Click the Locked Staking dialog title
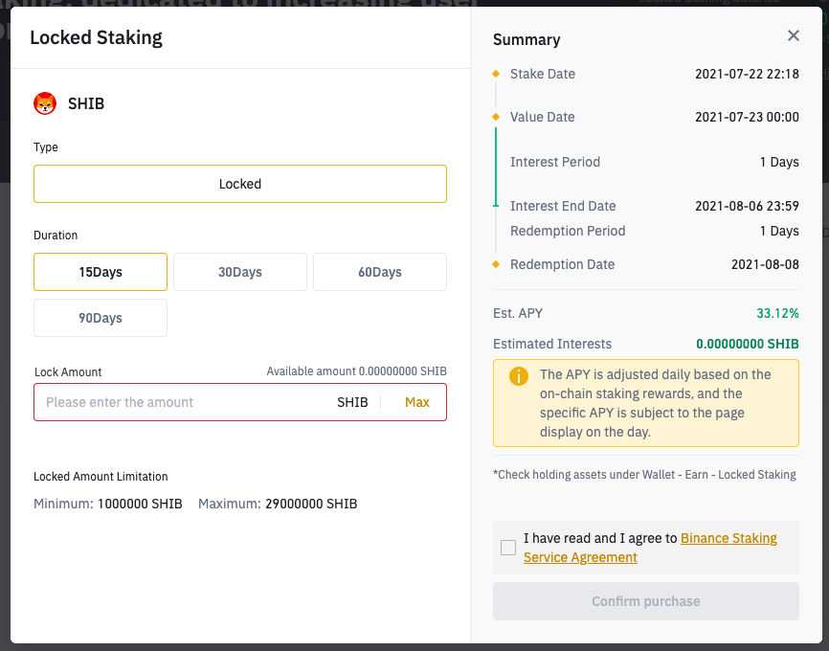829x651 pixels. (97, 38)
